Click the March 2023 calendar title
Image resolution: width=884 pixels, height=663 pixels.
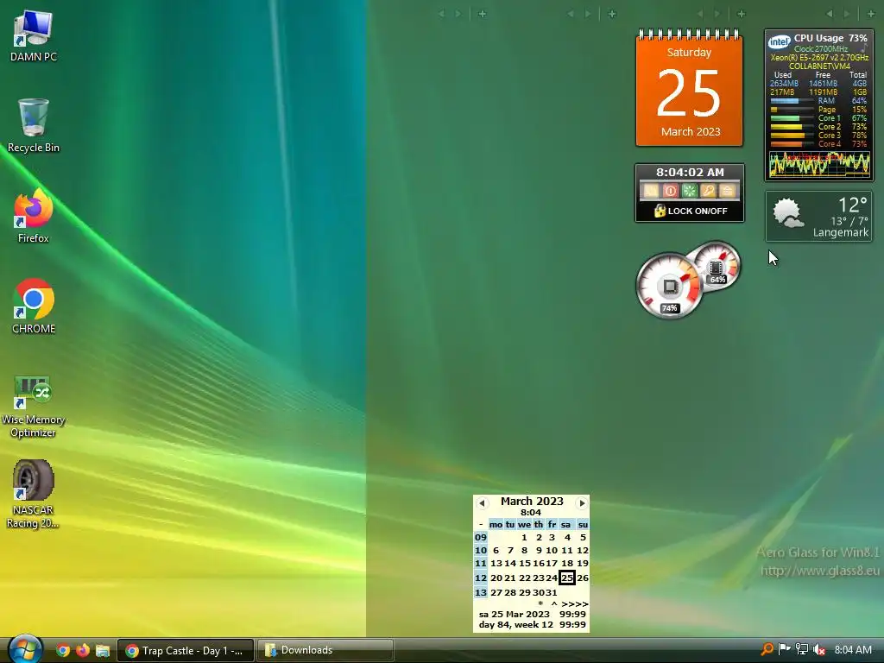click(x=532, y=502)
